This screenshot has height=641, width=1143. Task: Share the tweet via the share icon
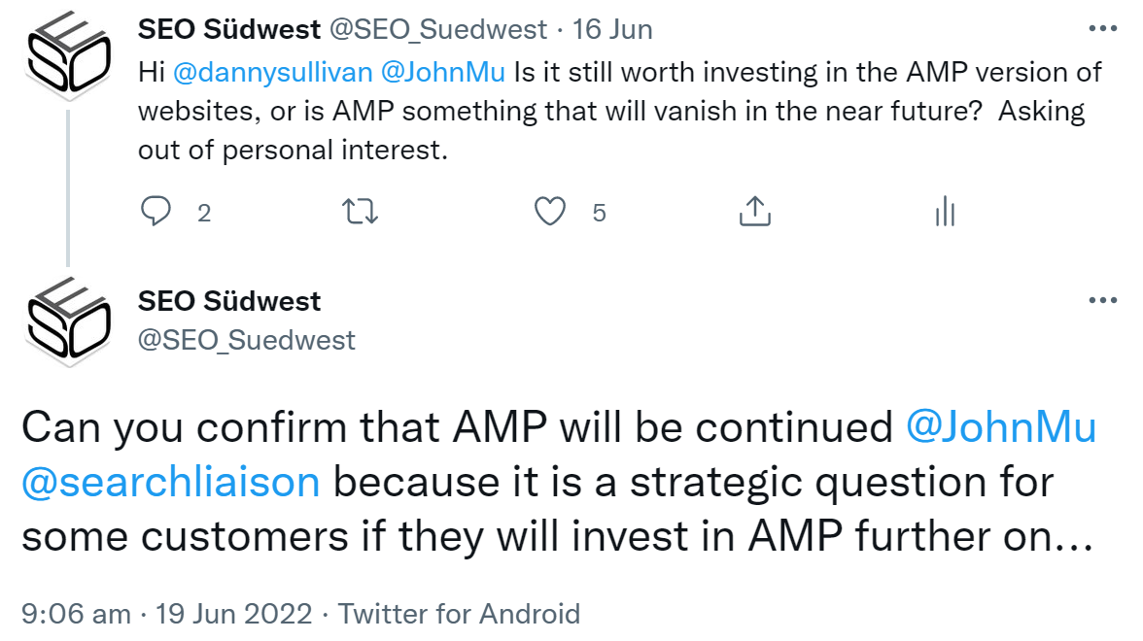pyautogui.click(x=754, y=211)
